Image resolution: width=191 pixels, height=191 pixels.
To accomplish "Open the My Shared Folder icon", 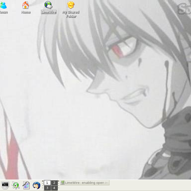I will 71,5.
